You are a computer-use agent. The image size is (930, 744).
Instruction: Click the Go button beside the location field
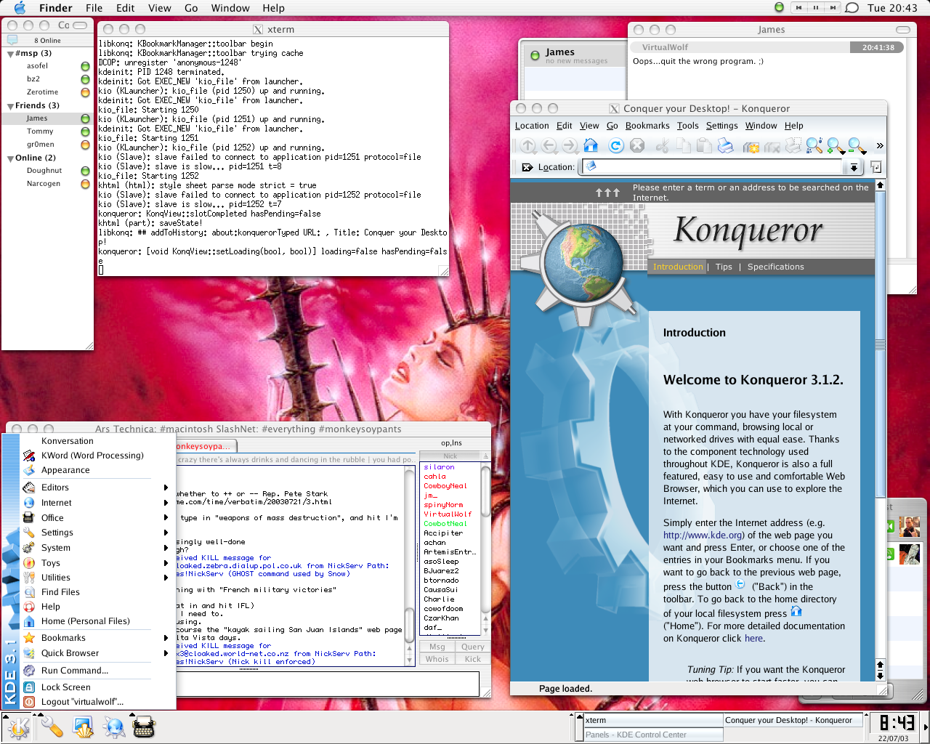876,167
